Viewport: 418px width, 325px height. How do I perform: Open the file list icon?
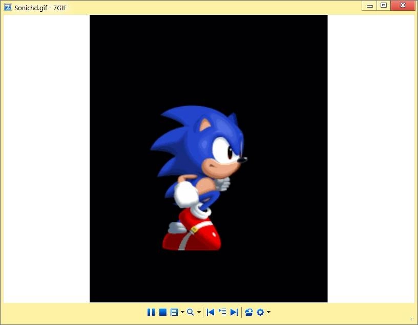(x=222, y=312)
